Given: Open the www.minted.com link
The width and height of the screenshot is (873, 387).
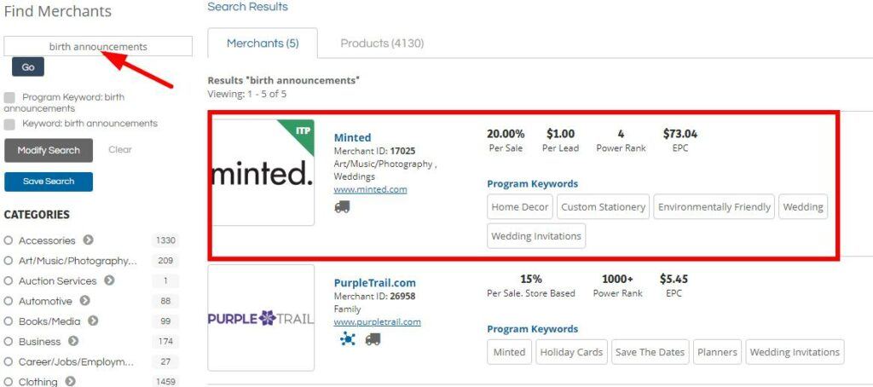Looking at the screenshot, I should 370,189.
